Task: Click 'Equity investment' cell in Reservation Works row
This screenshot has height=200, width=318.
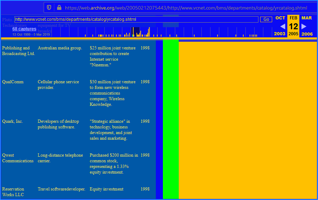Action: (x=106, y=189)
